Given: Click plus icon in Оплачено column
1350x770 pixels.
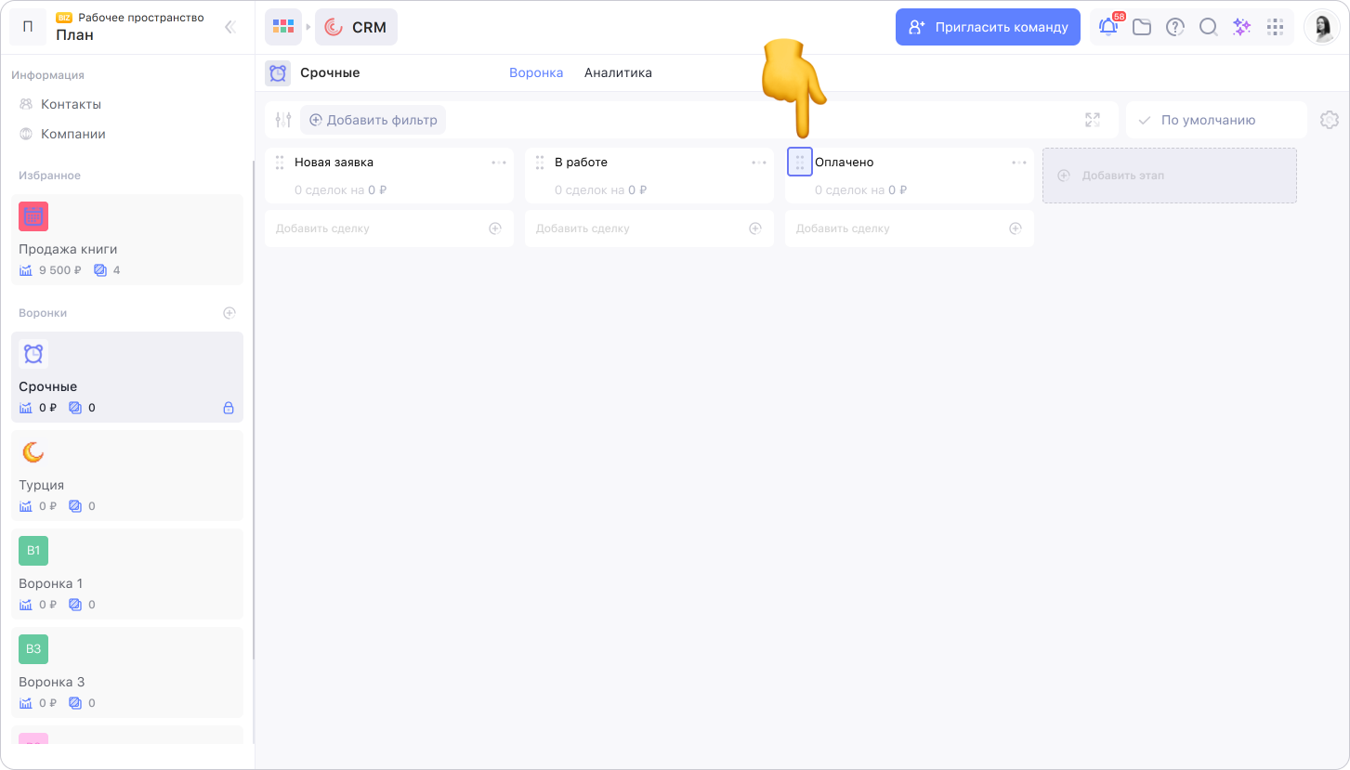Looking at the screenshot, I should (1016, 228).
